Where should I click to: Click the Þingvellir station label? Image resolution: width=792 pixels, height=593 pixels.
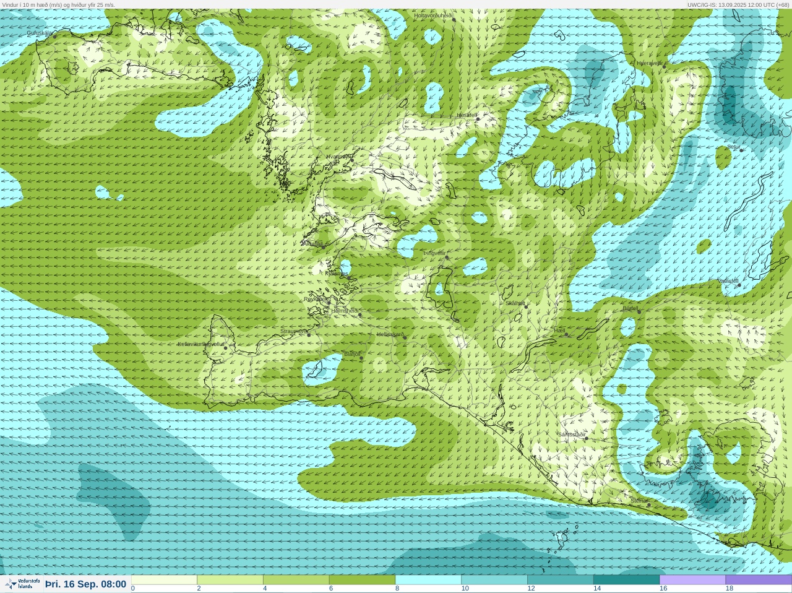434,253
